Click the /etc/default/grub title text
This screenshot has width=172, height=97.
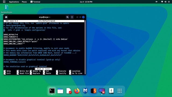pyautogui.click(x=46, y=21)
